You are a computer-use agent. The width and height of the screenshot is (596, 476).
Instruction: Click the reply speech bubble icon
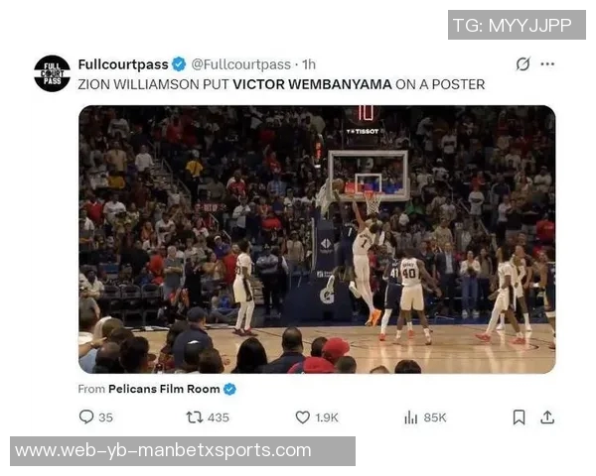tap(86, 416)
